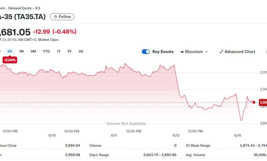Show the 6M chart range
267x161 pixels.
coord(33,51)
